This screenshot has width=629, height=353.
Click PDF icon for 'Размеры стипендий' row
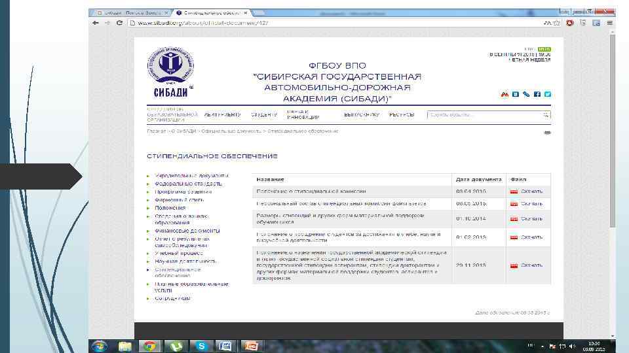pos(514,219)
